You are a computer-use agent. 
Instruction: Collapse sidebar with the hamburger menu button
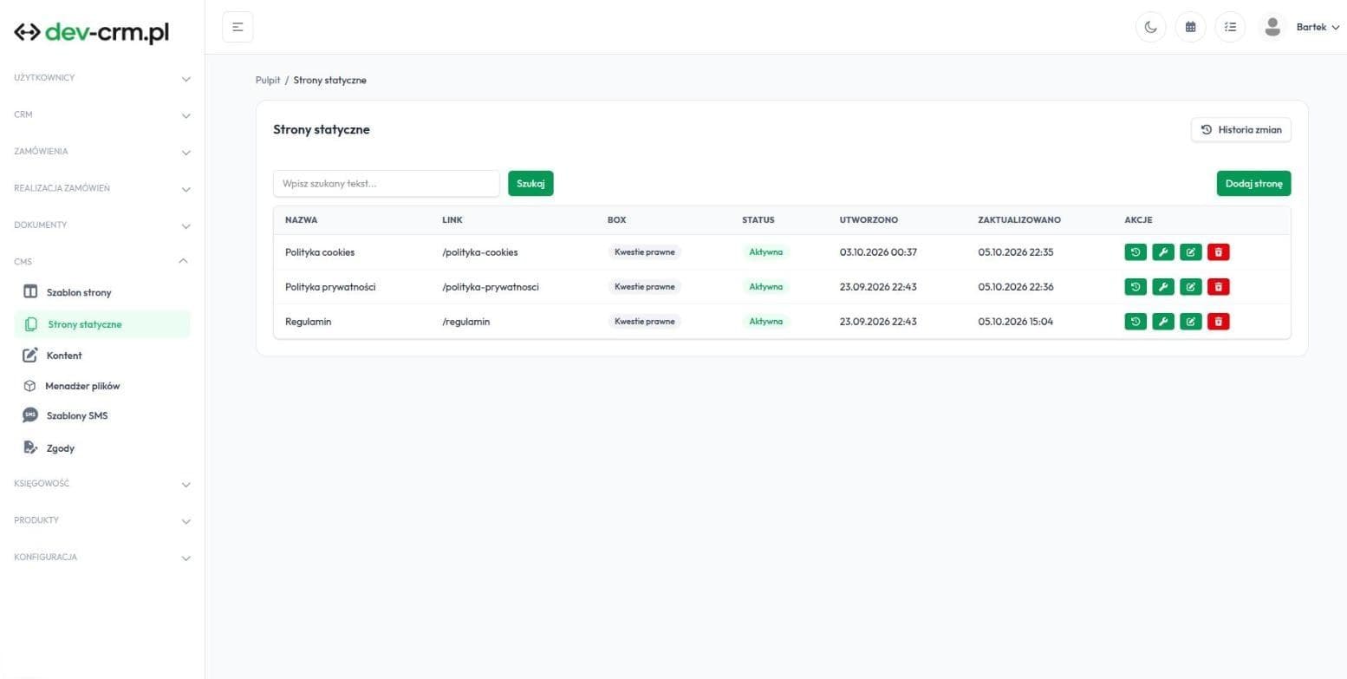238,27
